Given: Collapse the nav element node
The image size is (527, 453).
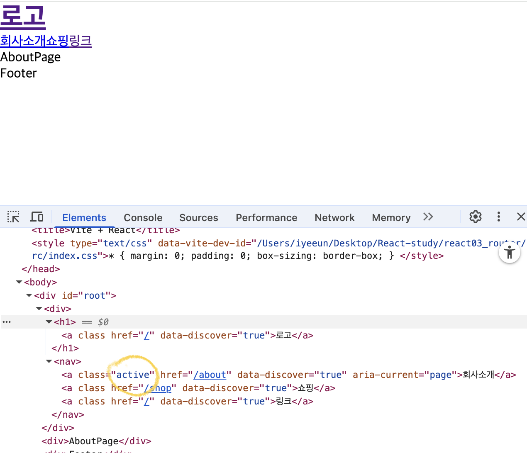Looking at the screenshot, I should pyautogui.click(x=49, y=362).
